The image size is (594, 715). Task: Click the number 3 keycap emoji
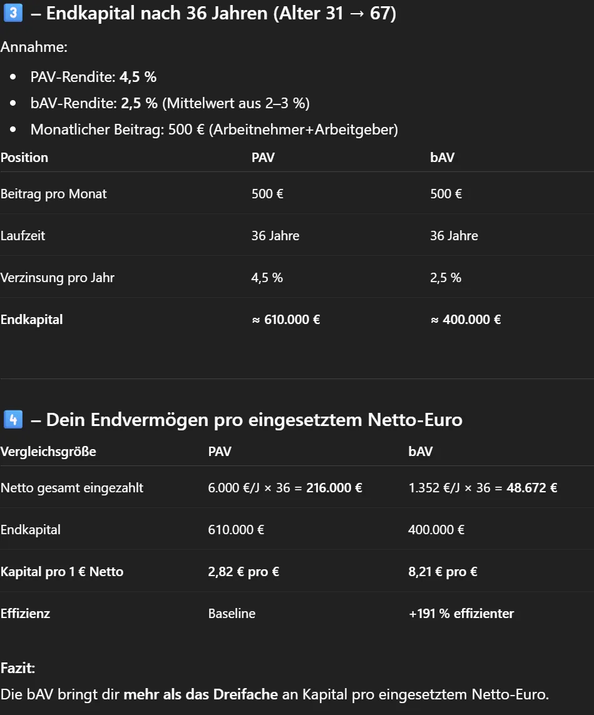click(13, 14)
